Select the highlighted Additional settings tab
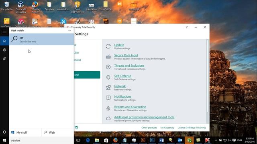This screenshot has height=144, width=257. point(87,75)
